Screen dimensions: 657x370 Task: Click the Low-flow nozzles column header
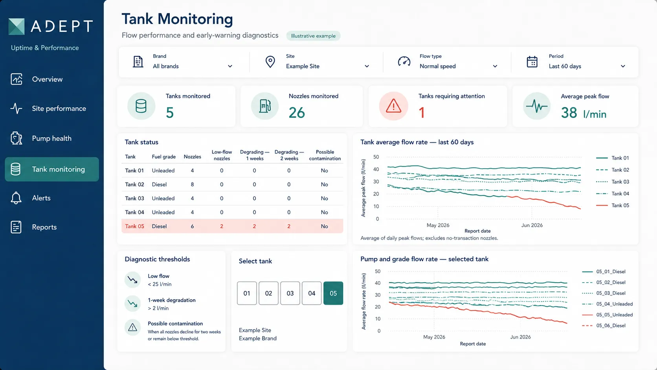tap(222, 155)
